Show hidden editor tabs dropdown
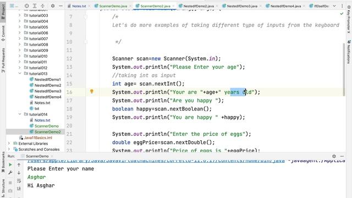The width and height of the screenshot is (352, 198). (334, 6)
